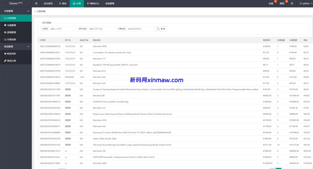
Task: Collapse the 交易管理 sidebar group
Action: 28,11
